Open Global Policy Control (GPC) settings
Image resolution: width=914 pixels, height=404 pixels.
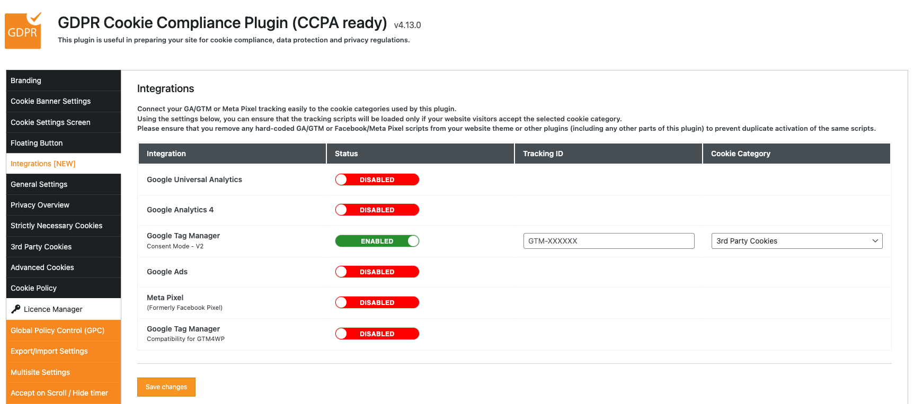64,330
